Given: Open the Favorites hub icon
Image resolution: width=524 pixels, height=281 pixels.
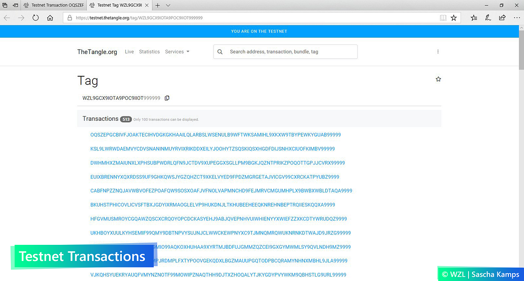Looking at the screenshot, I should point(474,18).
